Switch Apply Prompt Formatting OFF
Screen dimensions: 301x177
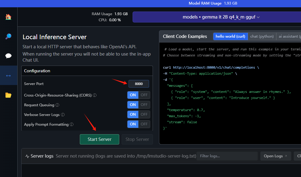[144, 124]
